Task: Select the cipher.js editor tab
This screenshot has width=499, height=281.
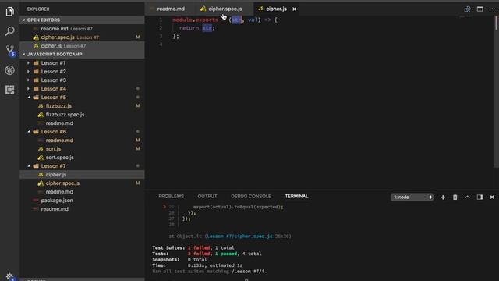Action: pyautogui.click(x=276, y=9)
